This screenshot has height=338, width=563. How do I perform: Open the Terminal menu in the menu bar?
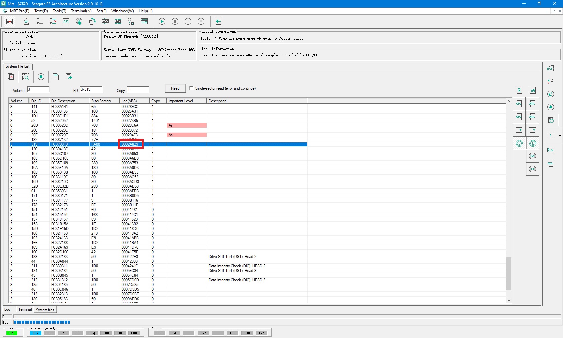(x=81, y=11)
